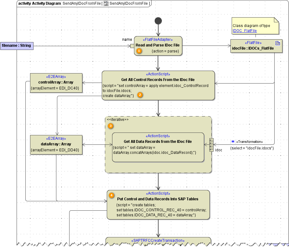Click the black initial node circle

pyautogui.click(x=158, y=21)
